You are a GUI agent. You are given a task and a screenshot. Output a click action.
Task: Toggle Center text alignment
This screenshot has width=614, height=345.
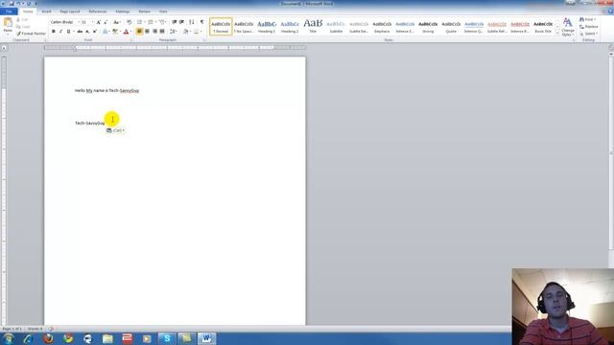click(147, 32)
